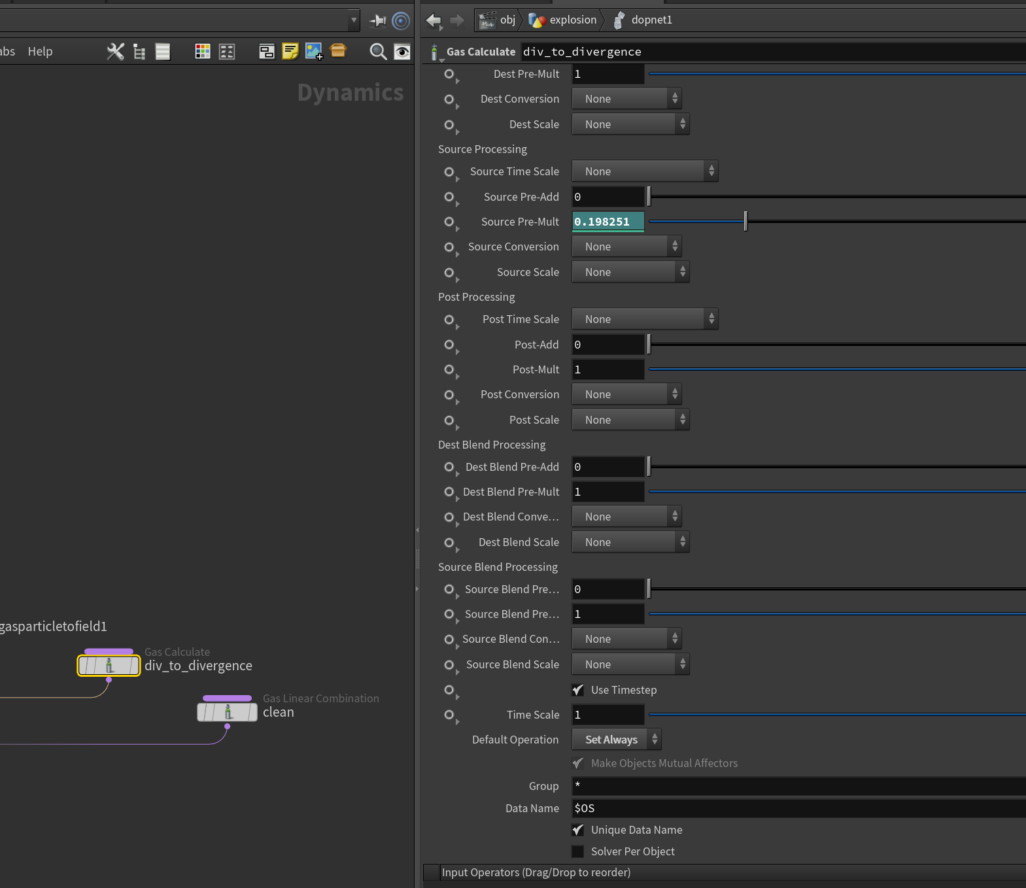Click the Data Name input field
The image size is (1026, 888).
[798, 808]
